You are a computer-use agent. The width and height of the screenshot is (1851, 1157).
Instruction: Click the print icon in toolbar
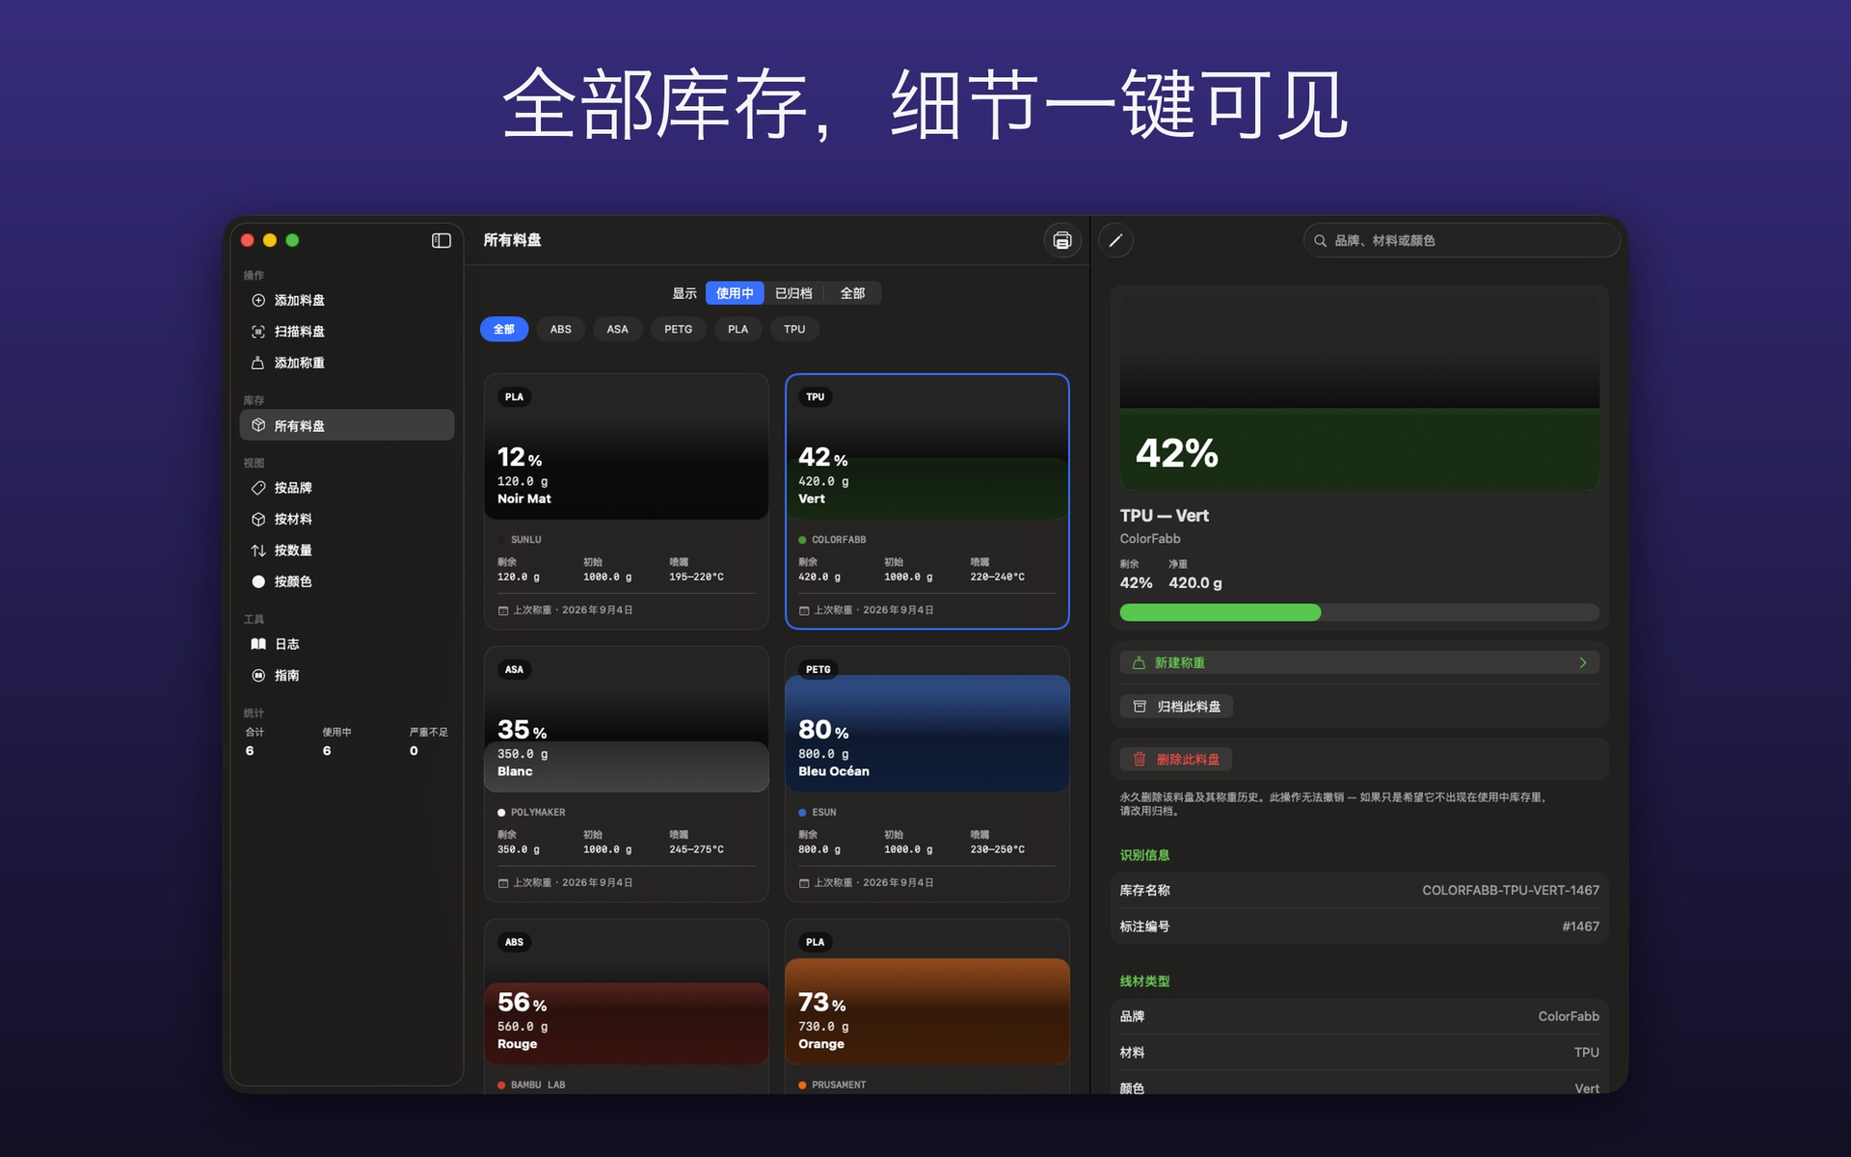[1061, 241]
